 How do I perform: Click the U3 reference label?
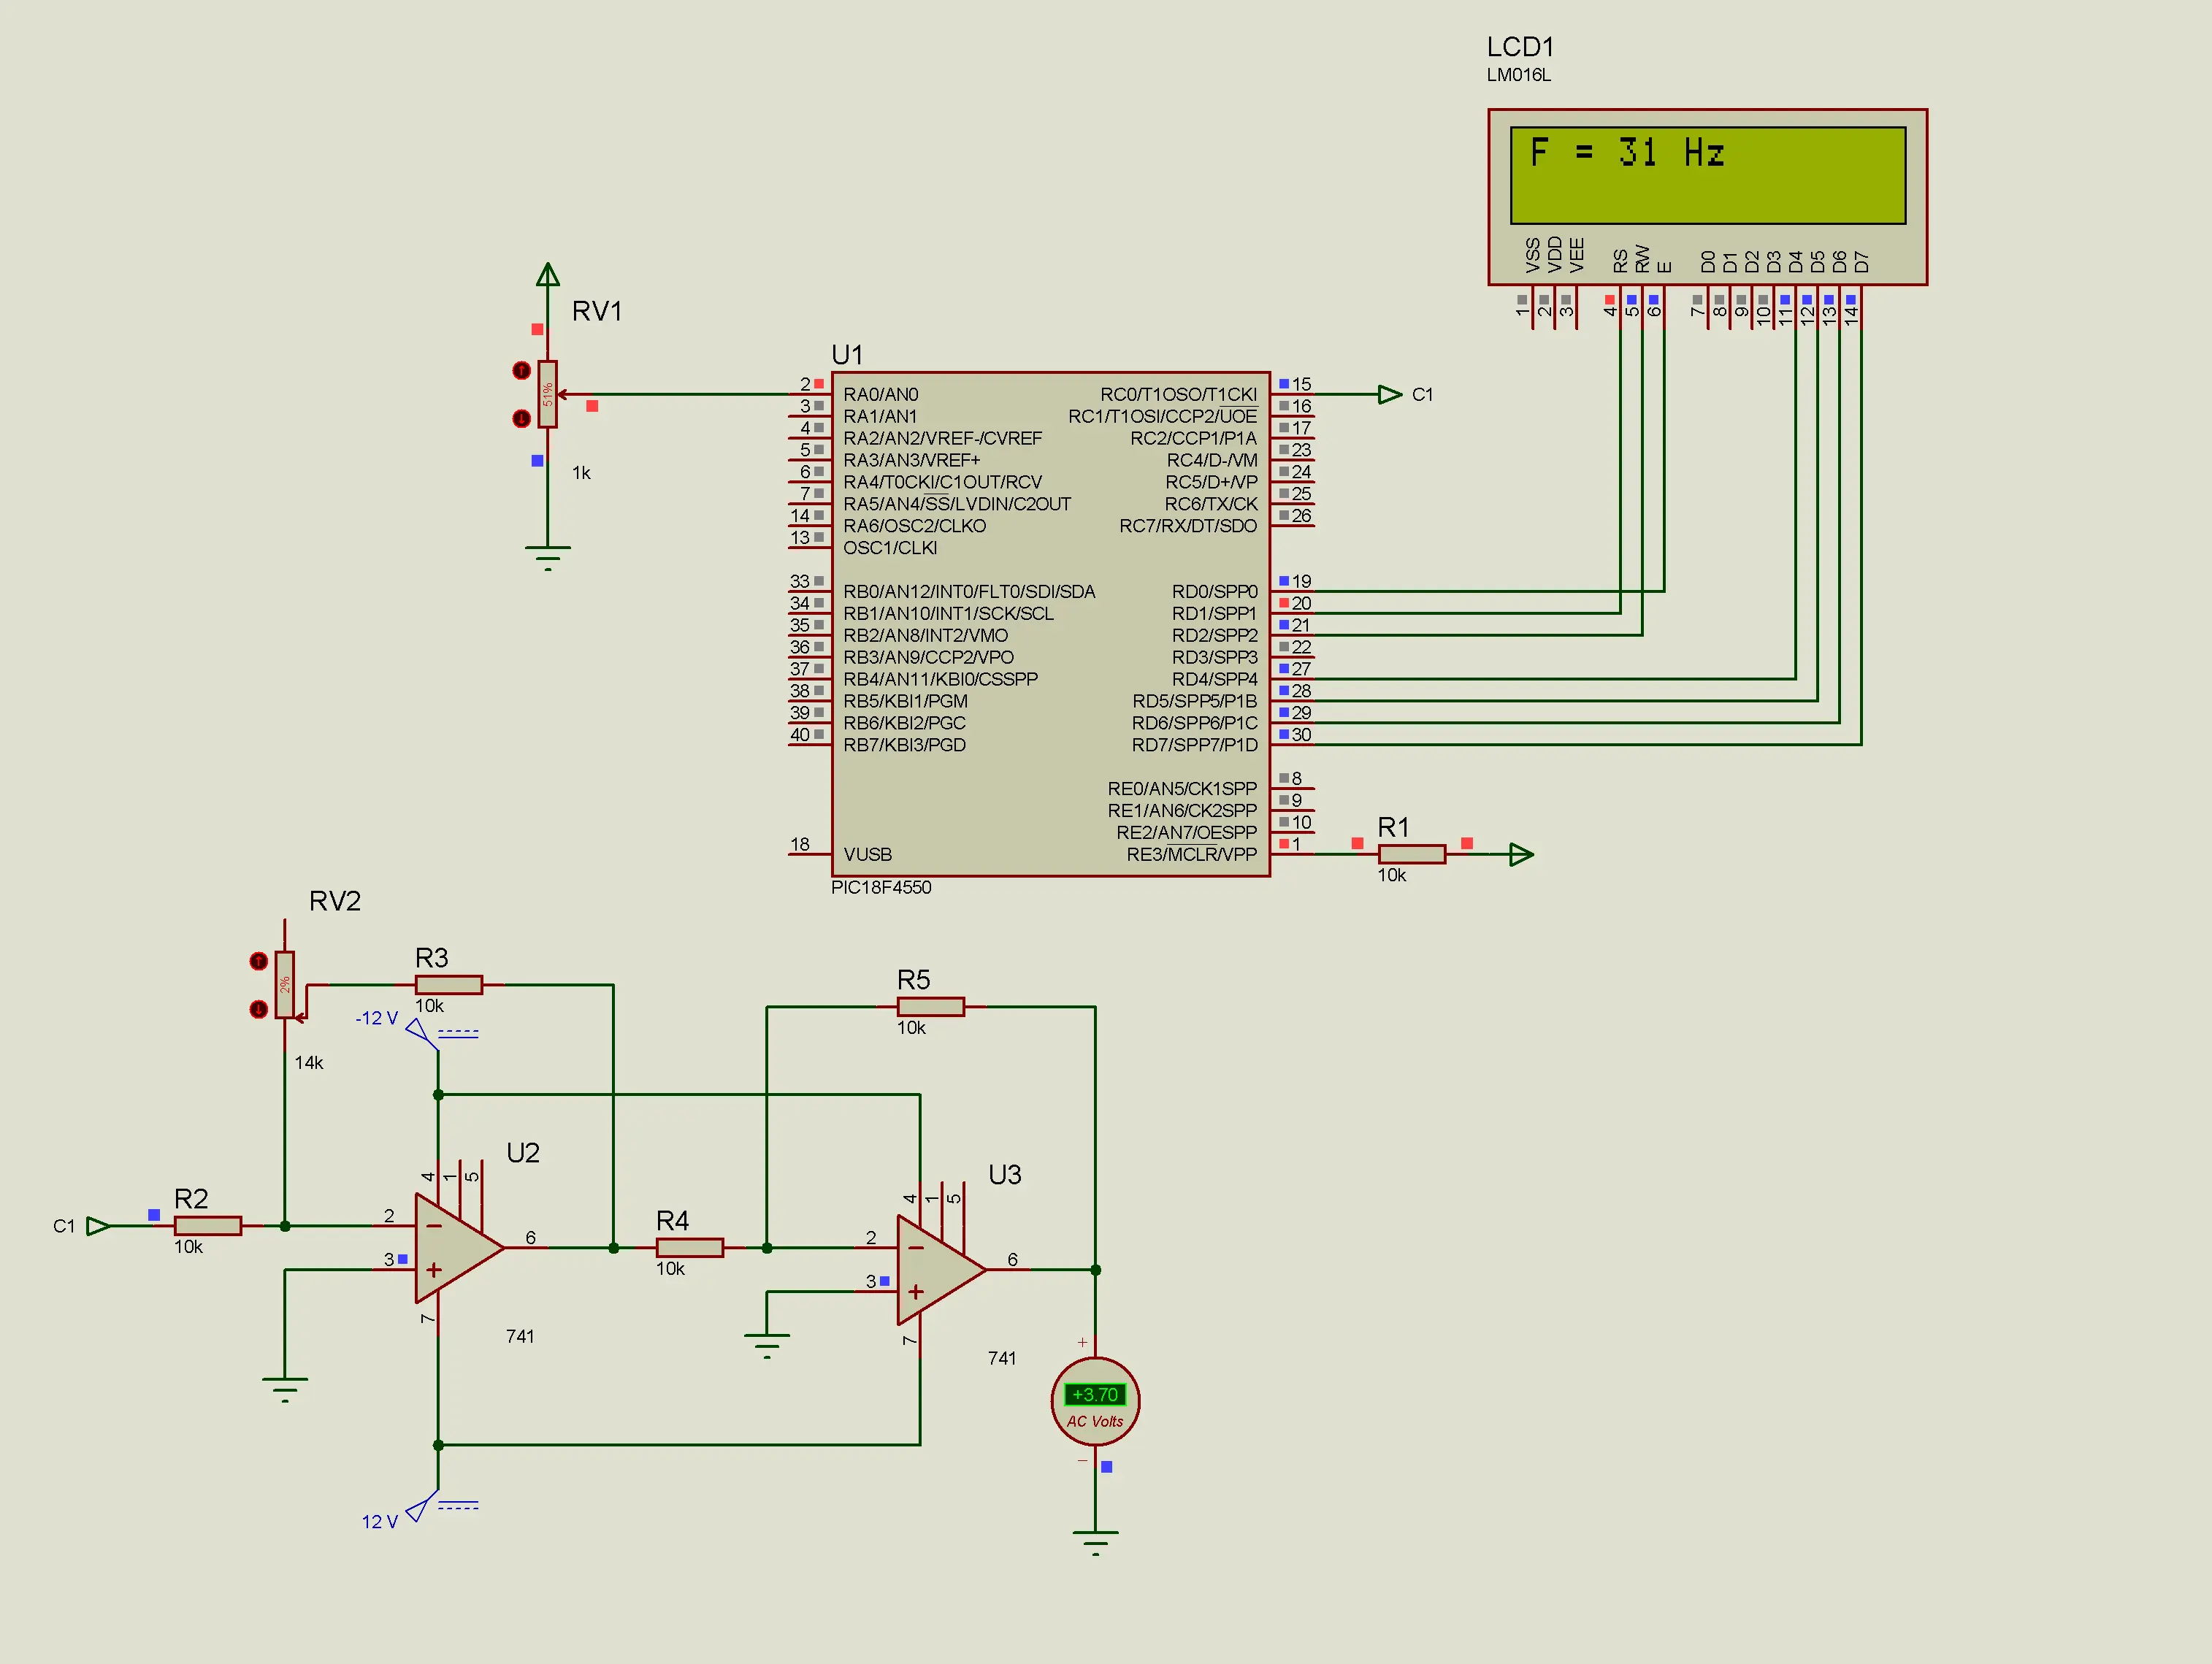[1005, 1175]
